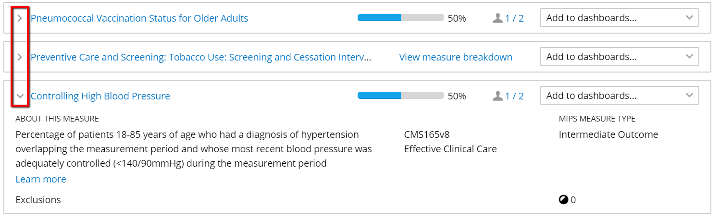Open the Controlling High Blood Pressure measure

(100, 96)
